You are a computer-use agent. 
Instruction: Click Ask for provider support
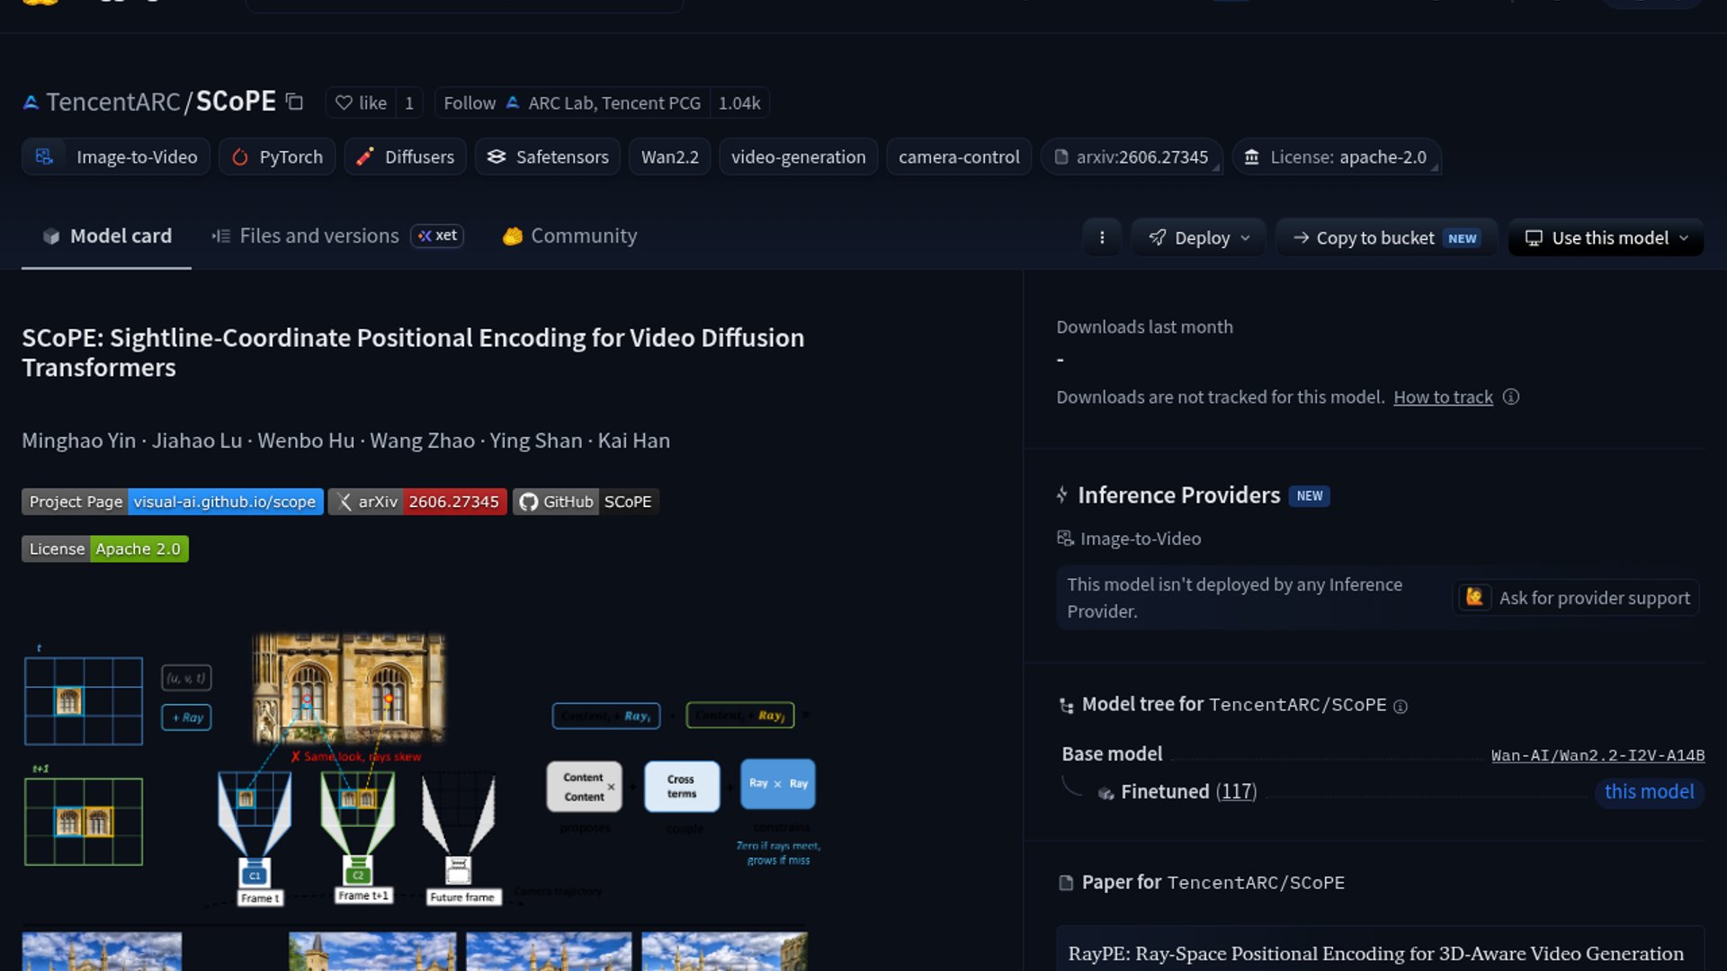coord(1576,598)
